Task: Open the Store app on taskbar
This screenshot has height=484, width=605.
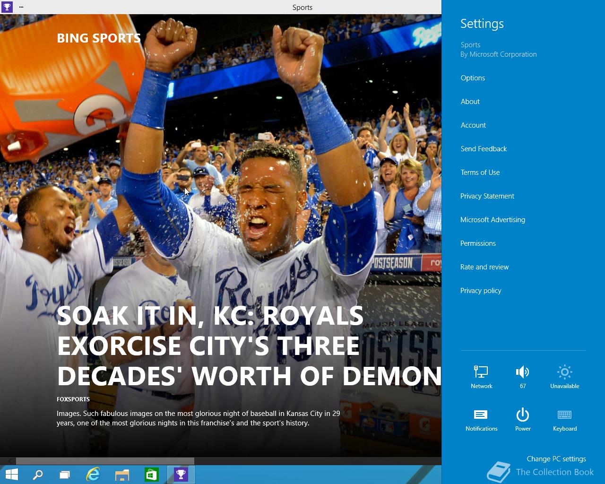Action: tap(151, 475)
